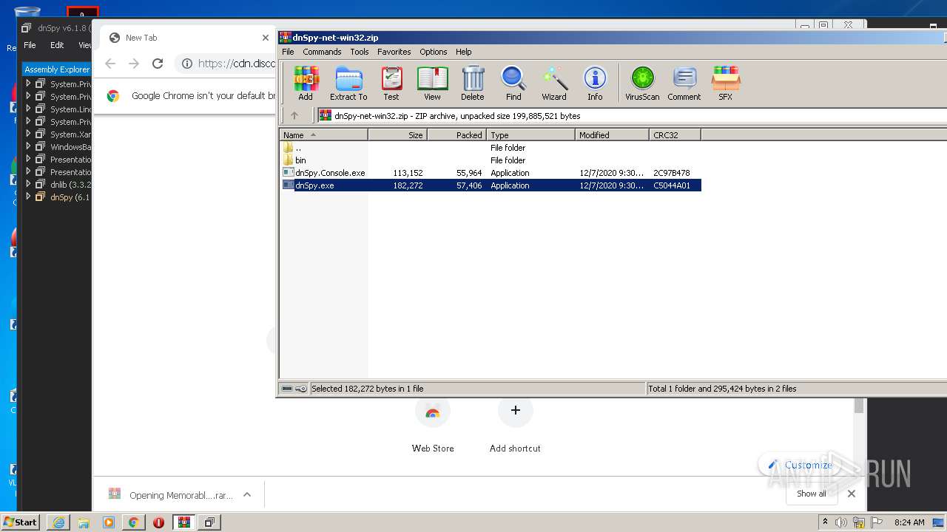
Task: Open Opera from the taskbar
Action: 158,522
